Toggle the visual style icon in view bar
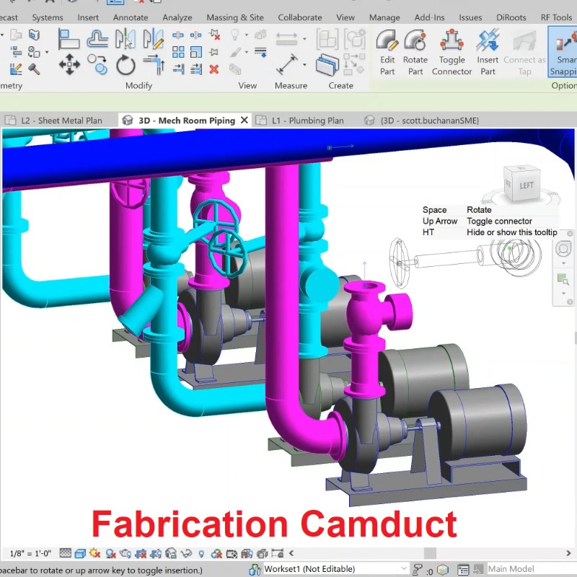Viewport: 577px width, 577px height. pos(80,553)
